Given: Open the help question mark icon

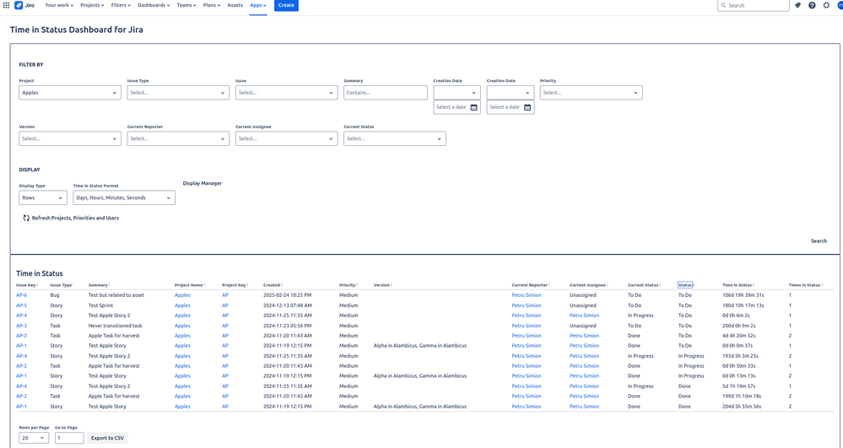Looking at the screenshot, I should [x=812, y=5].
